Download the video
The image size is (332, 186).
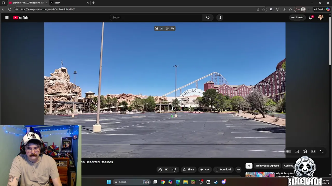[x=223, y=169]
